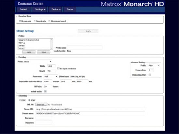The height and width of the screenshot is (134, 179).
Task: Select the second profile in the Profiles list
Action: click(34, 43)
